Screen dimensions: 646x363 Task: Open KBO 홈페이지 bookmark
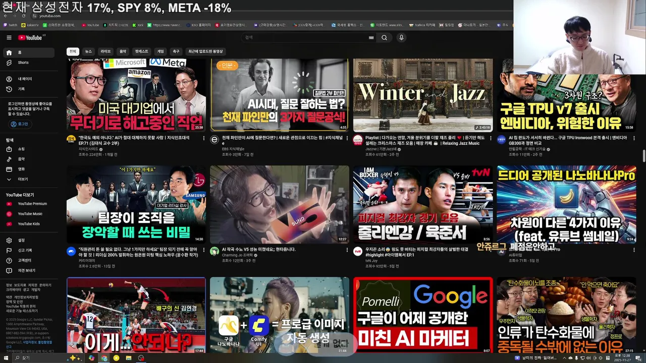click(198, 25)
